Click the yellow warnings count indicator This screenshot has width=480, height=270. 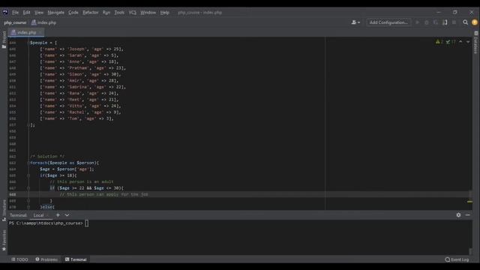[439, 42]
